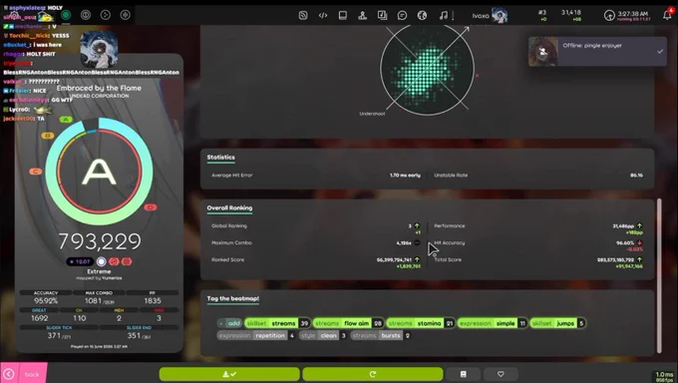Open the globe social icon
The height and width of the screenshot is (383, 678).
[422, 15]
